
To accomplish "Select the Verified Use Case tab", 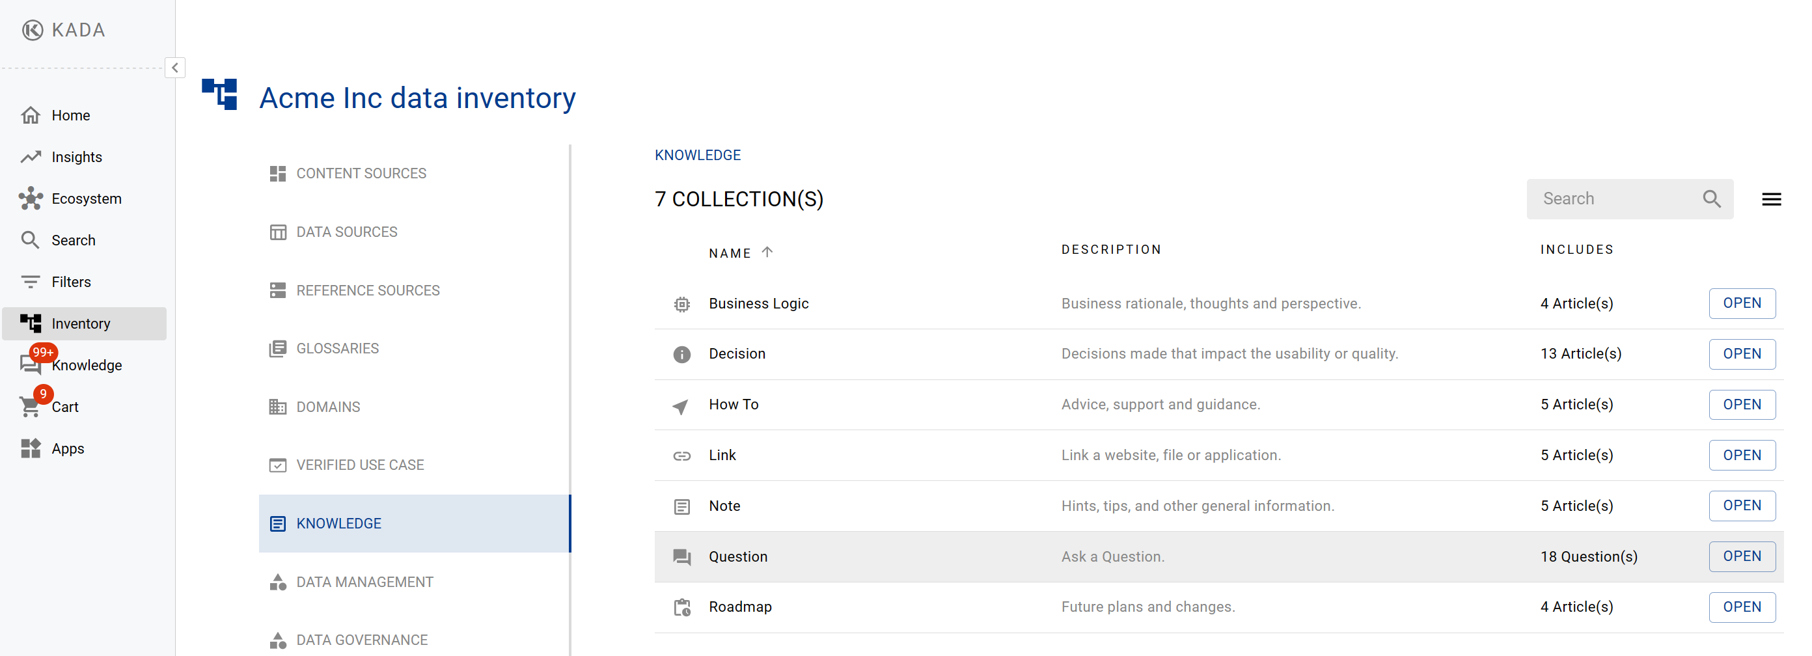I will click(359, 465).
